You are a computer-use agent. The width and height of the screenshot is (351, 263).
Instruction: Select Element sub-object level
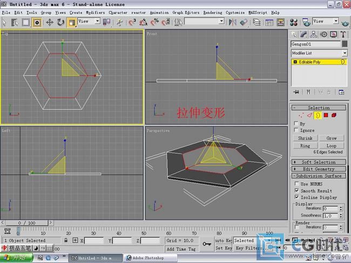(334, 115)
